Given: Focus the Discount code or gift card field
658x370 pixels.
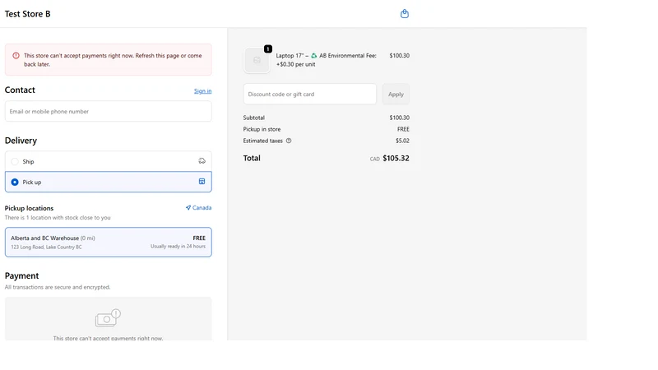Looking at the screenshot, I should click(310, 95).
